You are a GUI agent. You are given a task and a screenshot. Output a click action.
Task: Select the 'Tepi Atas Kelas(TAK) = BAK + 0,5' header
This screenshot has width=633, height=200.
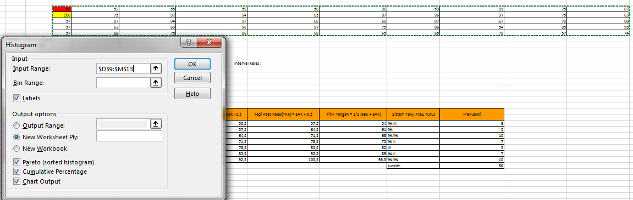pyautogui.click(x=283, y=115)
